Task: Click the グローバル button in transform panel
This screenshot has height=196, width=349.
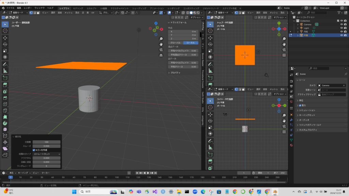Action: pos(176,43)
